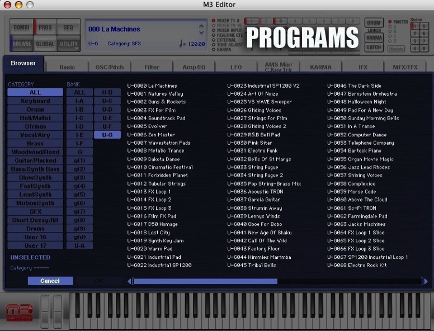The image size is (434, 331).
Task: Select program U-G068 Electro Rock Kit
Action: (357, 265)
